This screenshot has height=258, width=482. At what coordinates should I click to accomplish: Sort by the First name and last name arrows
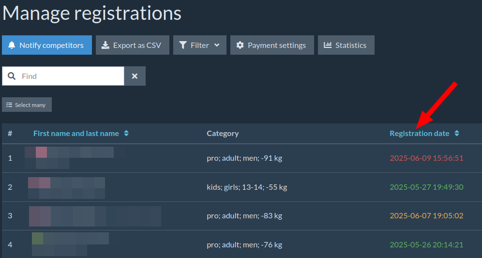(126, 134)
